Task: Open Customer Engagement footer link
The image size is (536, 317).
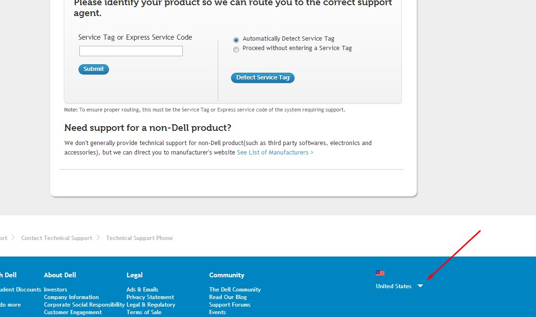Action: tap(73, 312)
